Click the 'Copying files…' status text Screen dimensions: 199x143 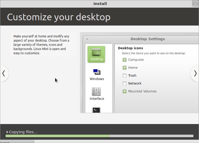coord(23,132)
